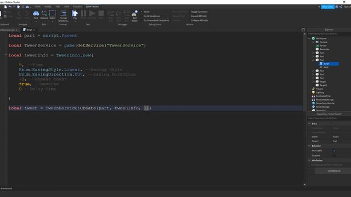This screenshot has height=197, width=351.
Task: Click the Step Over debugger icon
Action: tap(119, 13)
